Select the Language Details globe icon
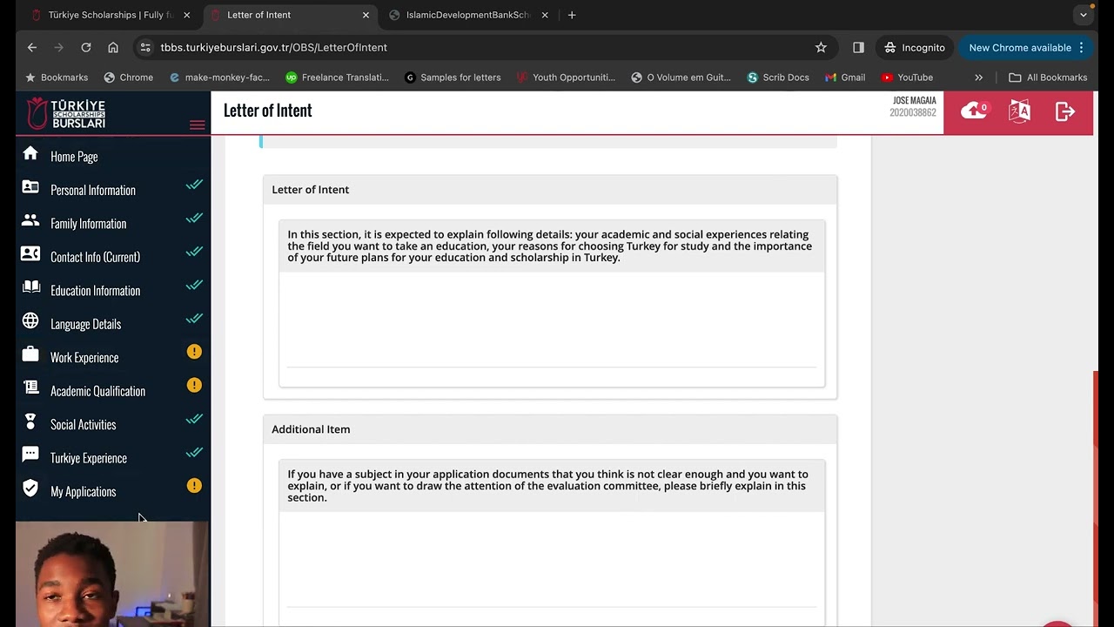Viewport: 1114px width, 627px height. click(30, 321)
